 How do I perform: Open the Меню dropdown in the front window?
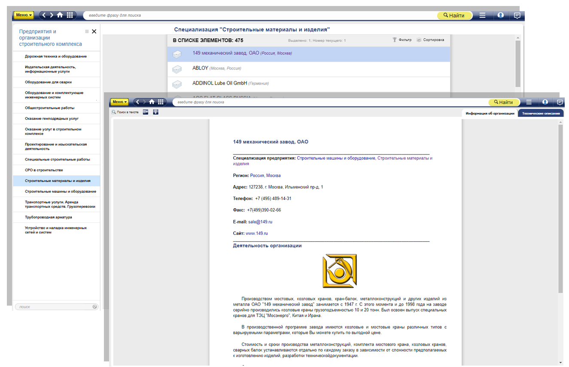(119, 102)
